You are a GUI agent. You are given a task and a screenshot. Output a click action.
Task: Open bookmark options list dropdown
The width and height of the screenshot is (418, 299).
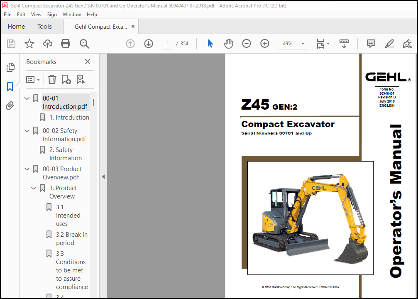33,79
